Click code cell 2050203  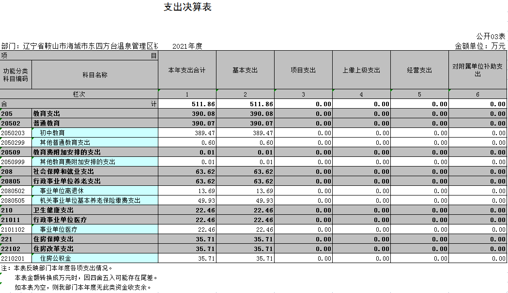[15, 133]
